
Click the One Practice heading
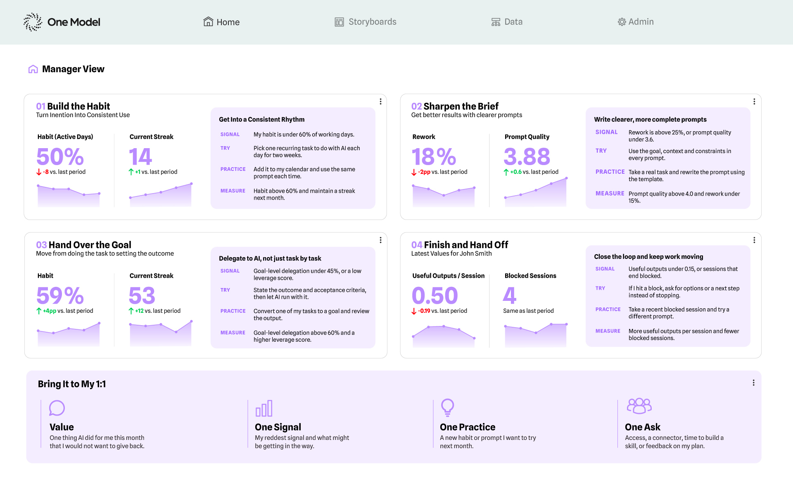[x=468, y=427]
